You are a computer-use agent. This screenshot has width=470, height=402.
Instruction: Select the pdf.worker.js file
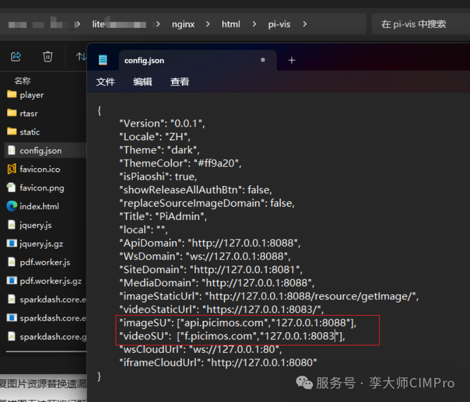(45, 262)
